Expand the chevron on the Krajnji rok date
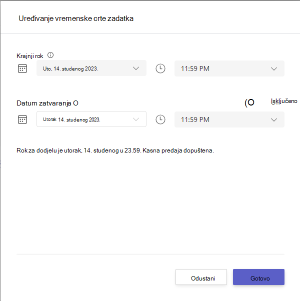 click(136, 68)
